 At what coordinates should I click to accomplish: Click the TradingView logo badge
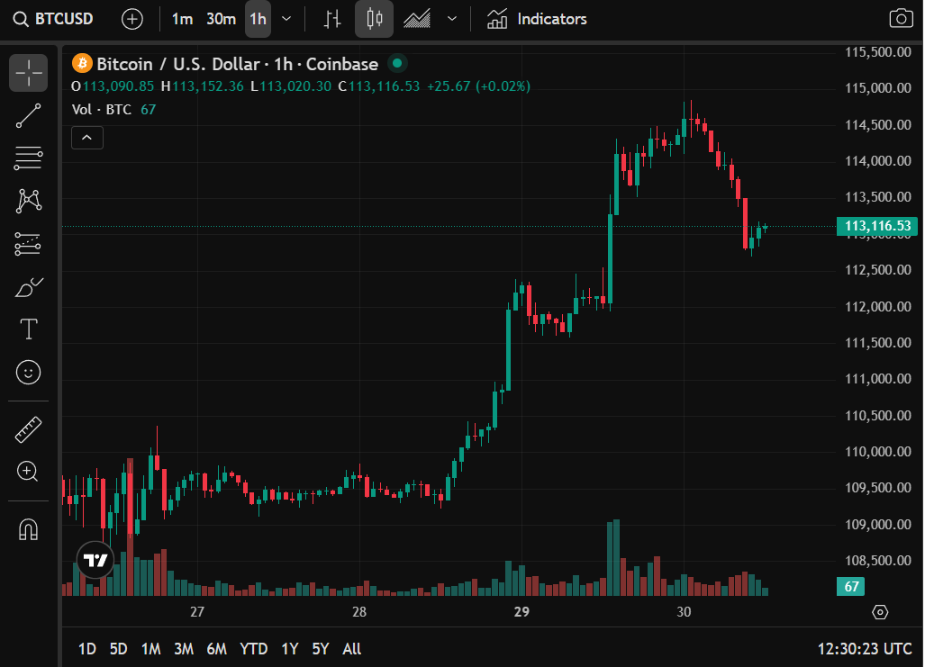pyautogui.click(x=95, y=559)
